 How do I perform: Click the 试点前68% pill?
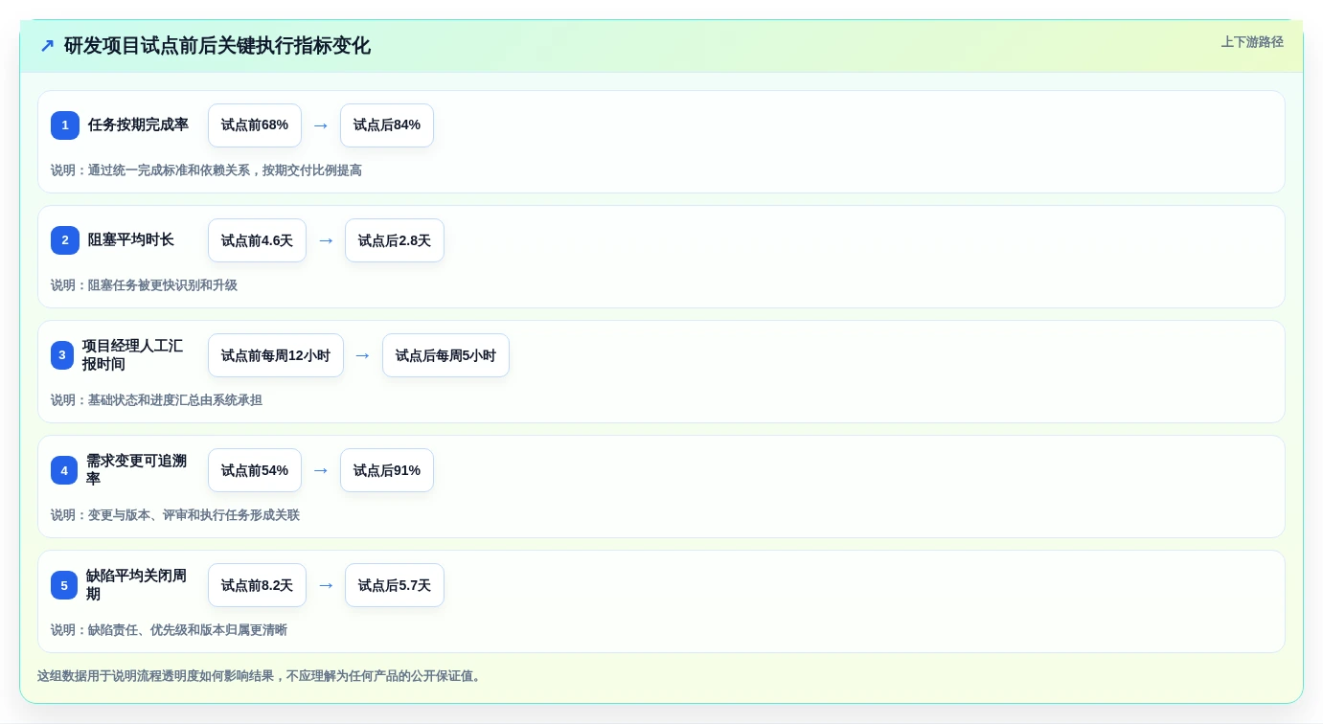pyautogui.click(x=255, y=125)
